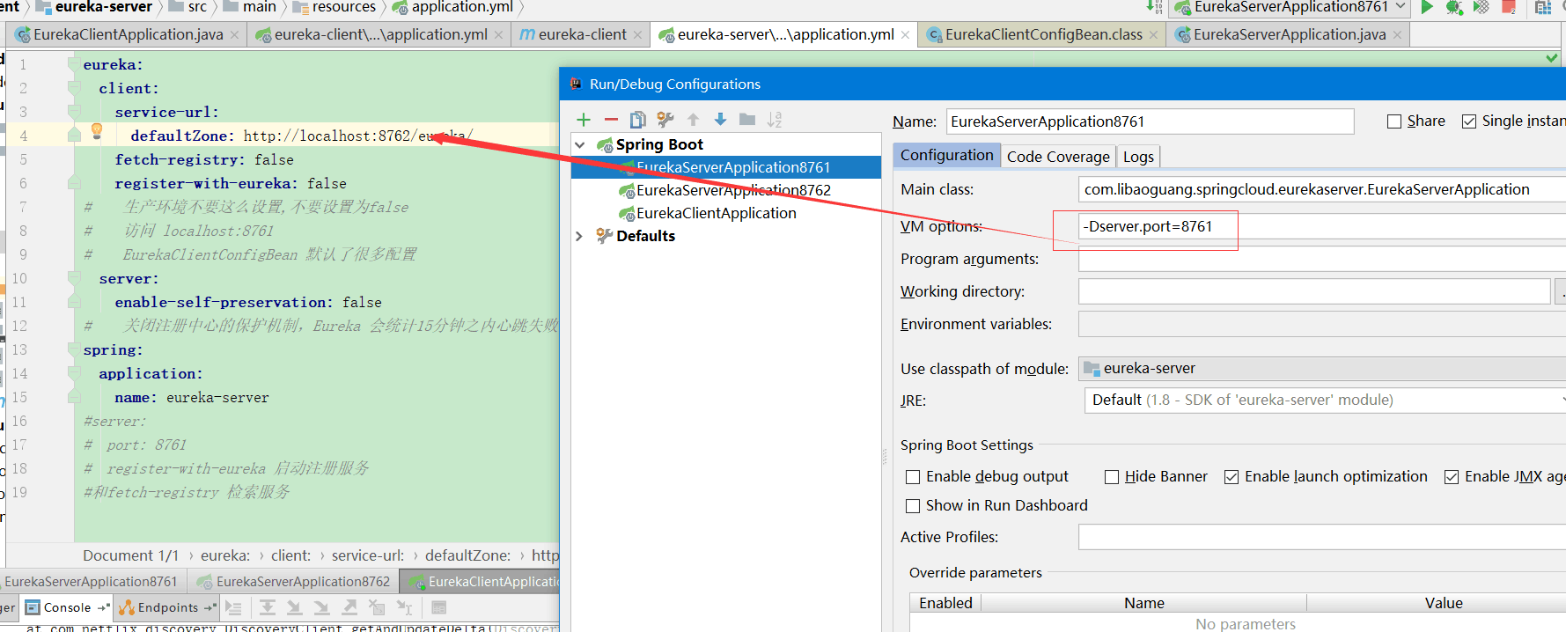Check Show in Run Dashboard
The image size is (1566, 632).
(913, 506)
